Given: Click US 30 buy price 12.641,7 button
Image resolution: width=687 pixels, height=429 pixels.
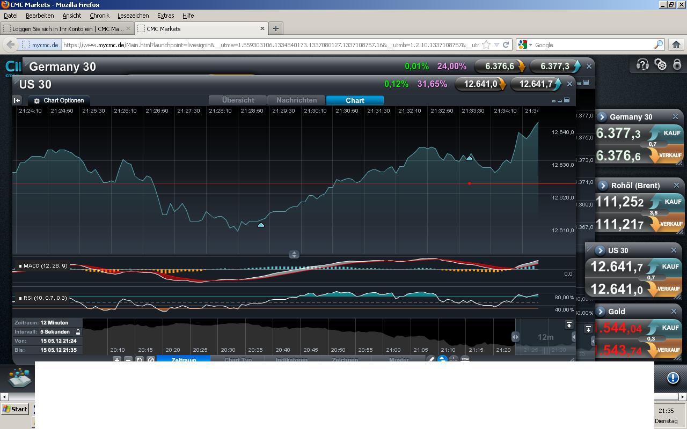Looking at the screenshot, I should (x=536, y=84).
